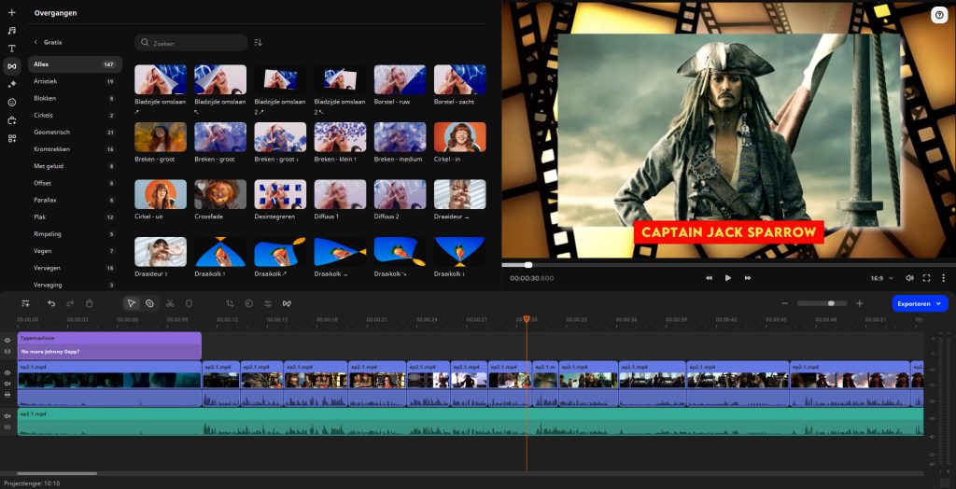Select the Parallax transitions category
Image resolution: width=956 pixels, height=489 pixels.
(x=47, y=200)
